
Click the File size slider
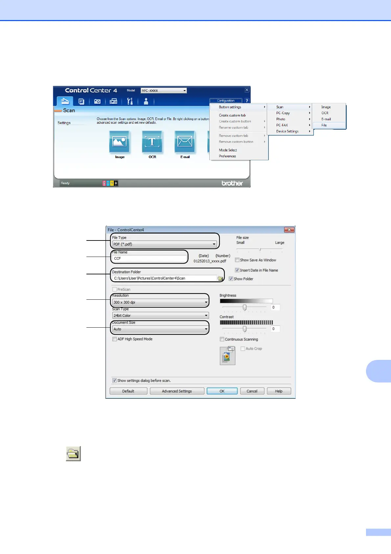[x=260, y=249]
